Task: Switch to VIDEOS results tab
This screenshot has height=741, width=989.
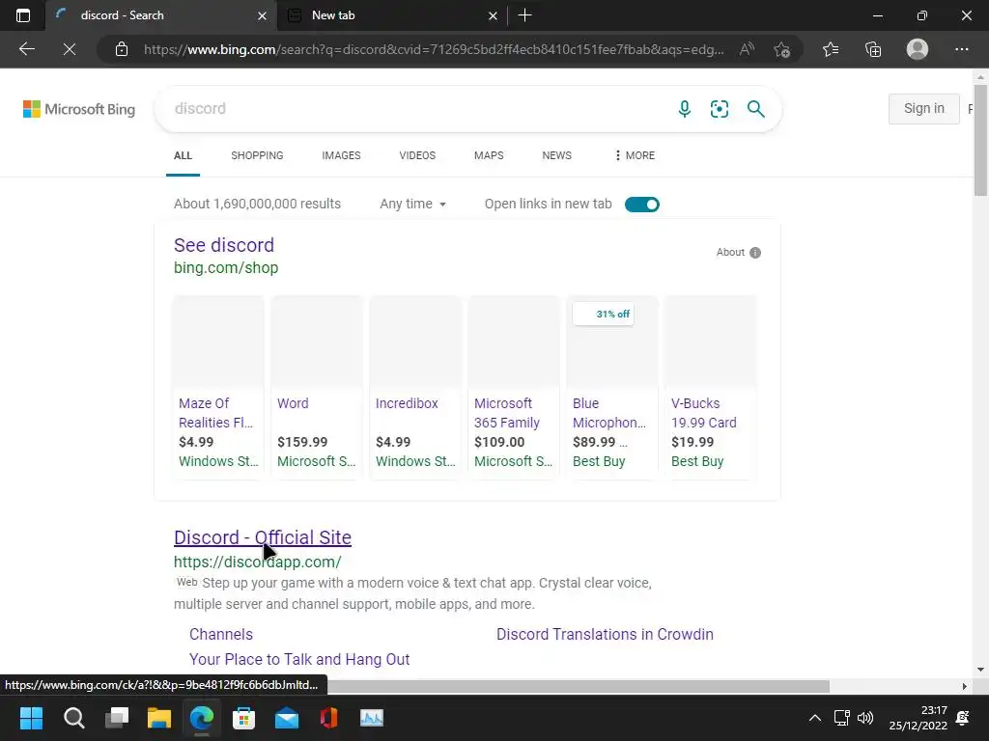Action: point(417,155)
